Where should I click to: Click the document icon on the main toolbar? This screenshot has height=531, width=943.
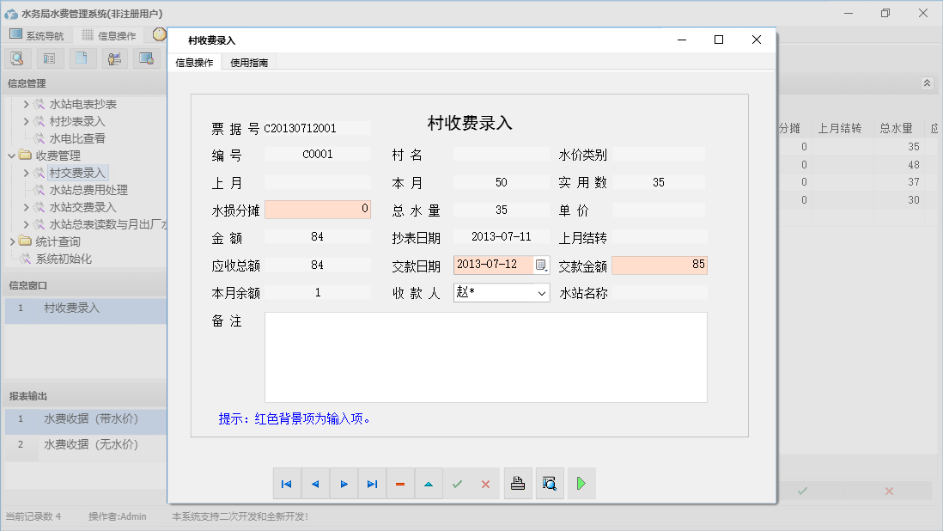[81, 58]
